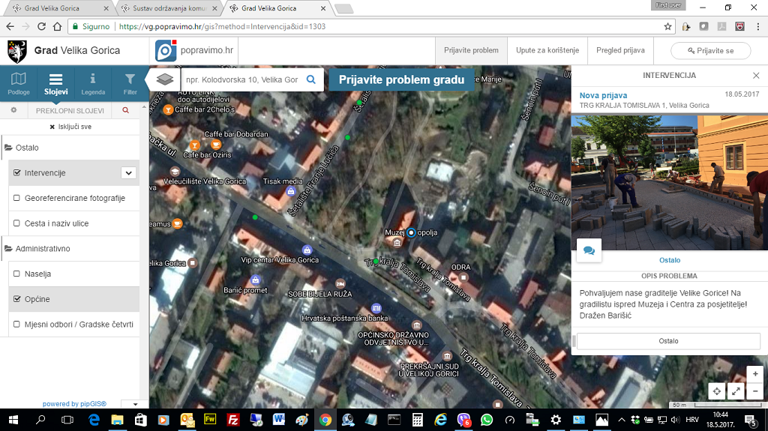Center map on my location

coord(716,391)
